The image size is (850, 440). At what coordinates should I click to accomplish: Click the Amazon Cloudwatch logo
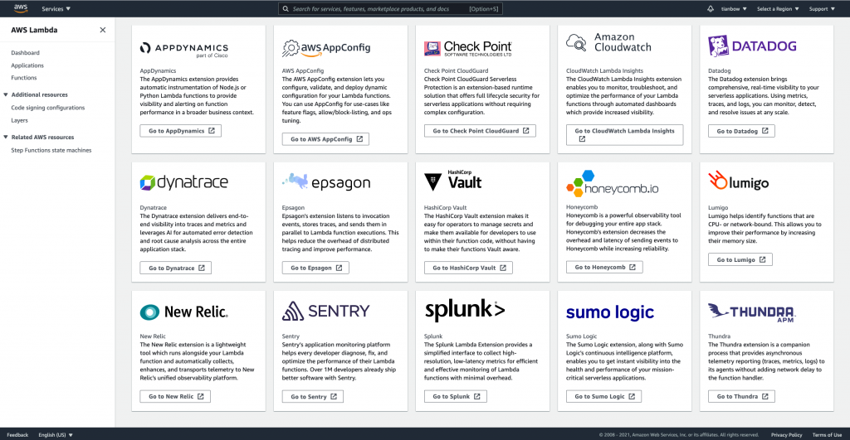(x=608, y=42)
